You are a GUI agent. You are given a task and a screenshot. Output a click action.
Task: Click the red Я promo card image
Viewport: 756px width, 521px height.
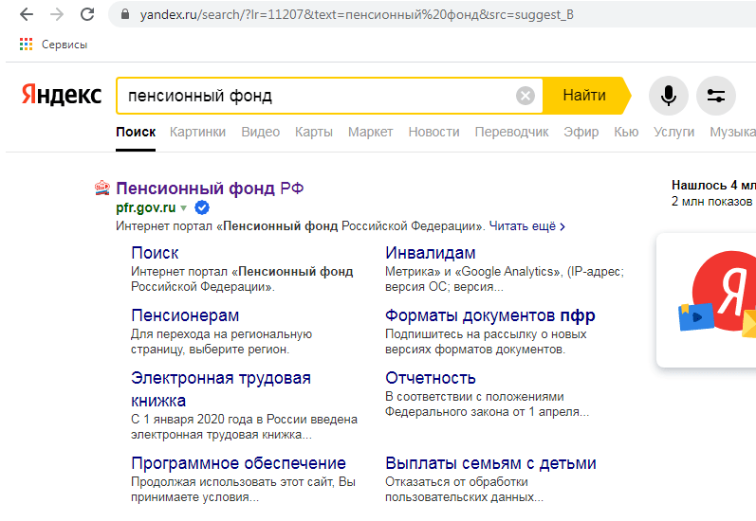pyautogui.click(x=716, y=294)
